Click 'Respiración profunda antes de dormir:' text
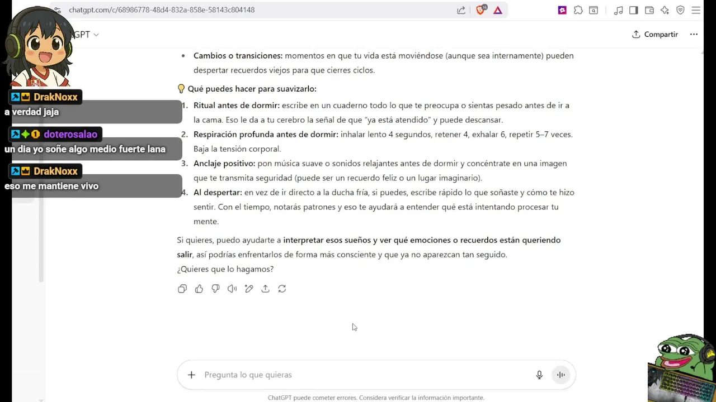This screenshot has height=402, width=716. click(266, 134)
